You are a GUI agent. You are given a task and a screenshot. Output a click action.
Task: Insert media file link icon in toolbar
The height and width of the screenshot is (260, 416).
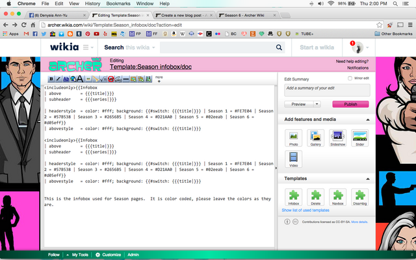click(x=96, y=79)
